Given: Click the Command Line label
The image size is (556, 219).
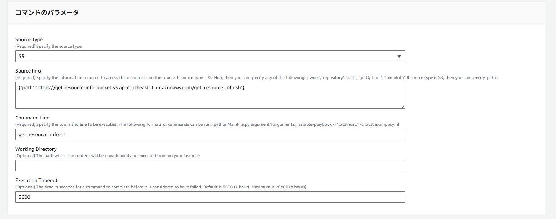Looking at the screenshot, I should 32,118.
